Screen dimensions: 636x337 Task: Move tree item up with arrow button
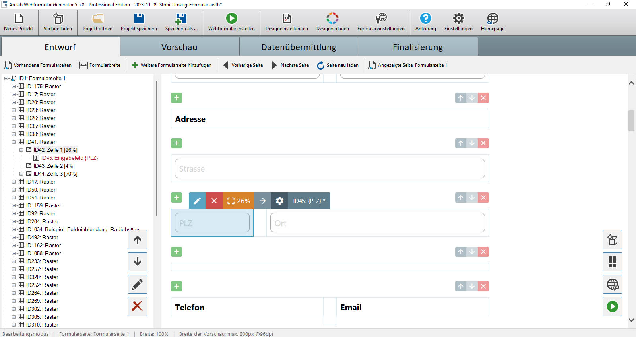click(137, 240)
